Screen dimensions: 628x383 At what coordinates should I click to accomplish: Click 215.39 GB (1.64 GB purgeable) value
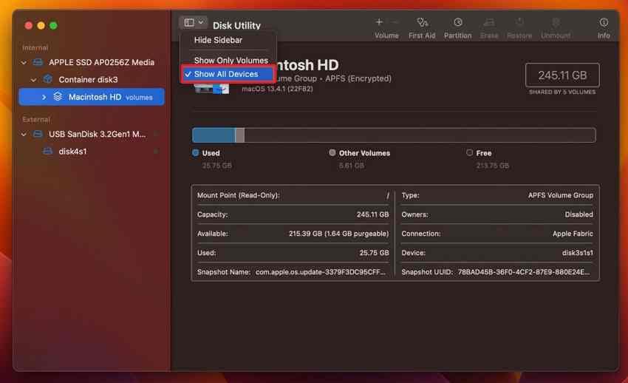pos(338,234)
